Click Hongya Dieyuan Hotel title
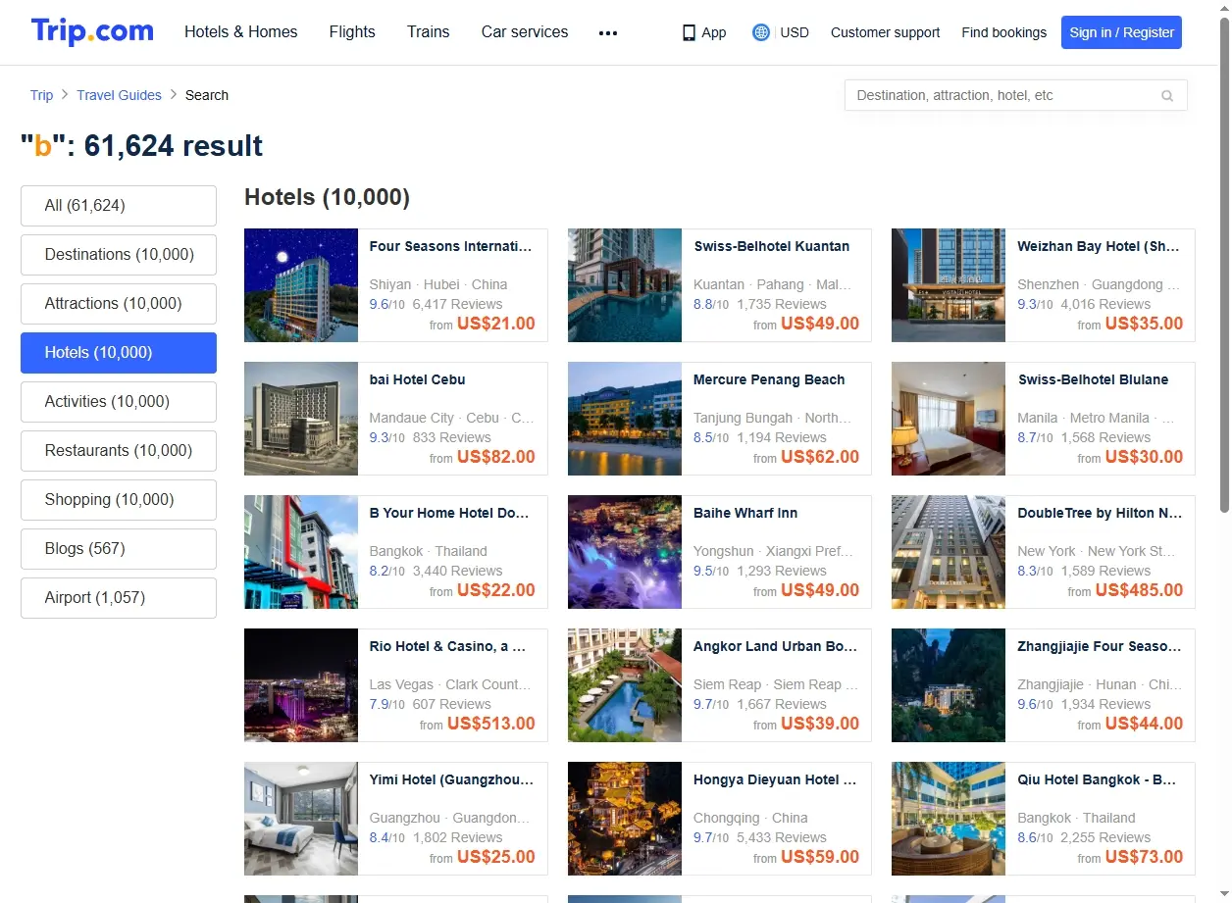This screenshot has width=1232, height=903. tap(775, 779)
